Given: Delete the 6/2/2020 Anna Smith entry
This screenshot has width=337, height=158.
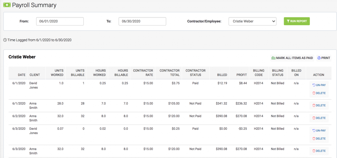Looking at the screenshot, I should pos(319,118).
